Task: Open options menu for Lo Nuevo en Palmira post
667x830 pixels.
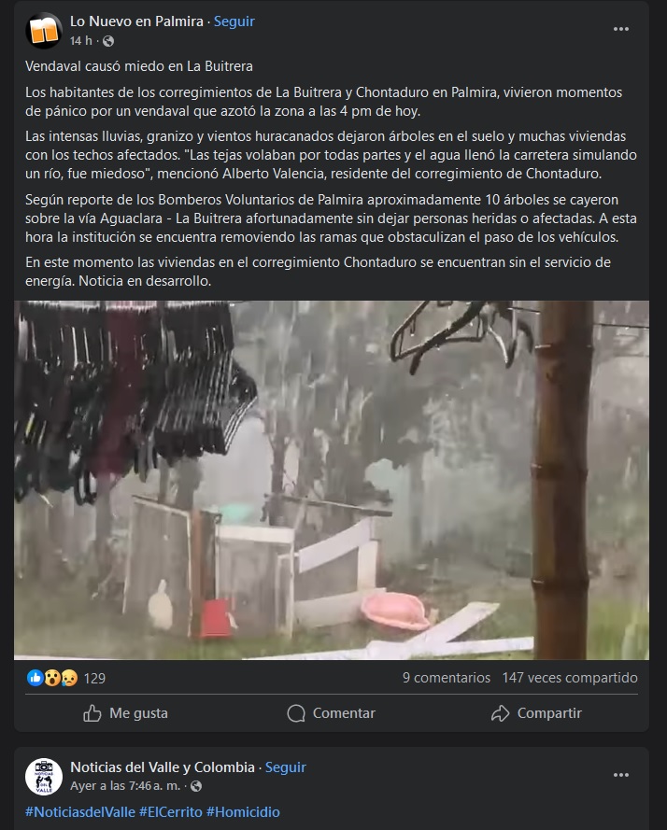Action: pos(621,29)
